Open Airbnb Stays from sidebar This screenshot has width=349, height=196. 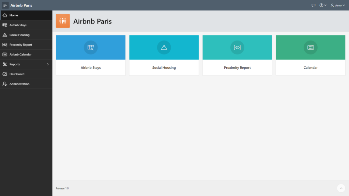click(26, 25)
